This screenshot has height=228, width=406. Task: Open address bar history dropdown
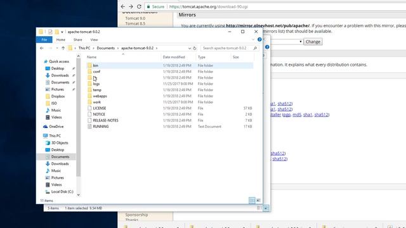pos(190,48)
